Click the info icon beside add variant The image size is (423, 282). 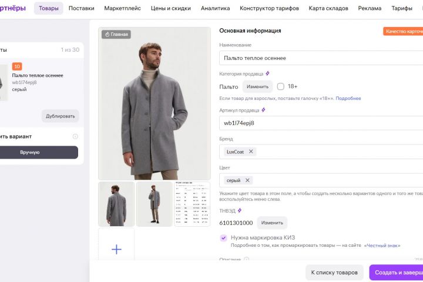click(75, 136)
